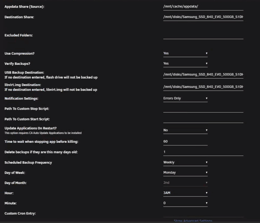This screenshot has height=223, width=260.
Task: Open the Minute dropdown
Action: 185,203
